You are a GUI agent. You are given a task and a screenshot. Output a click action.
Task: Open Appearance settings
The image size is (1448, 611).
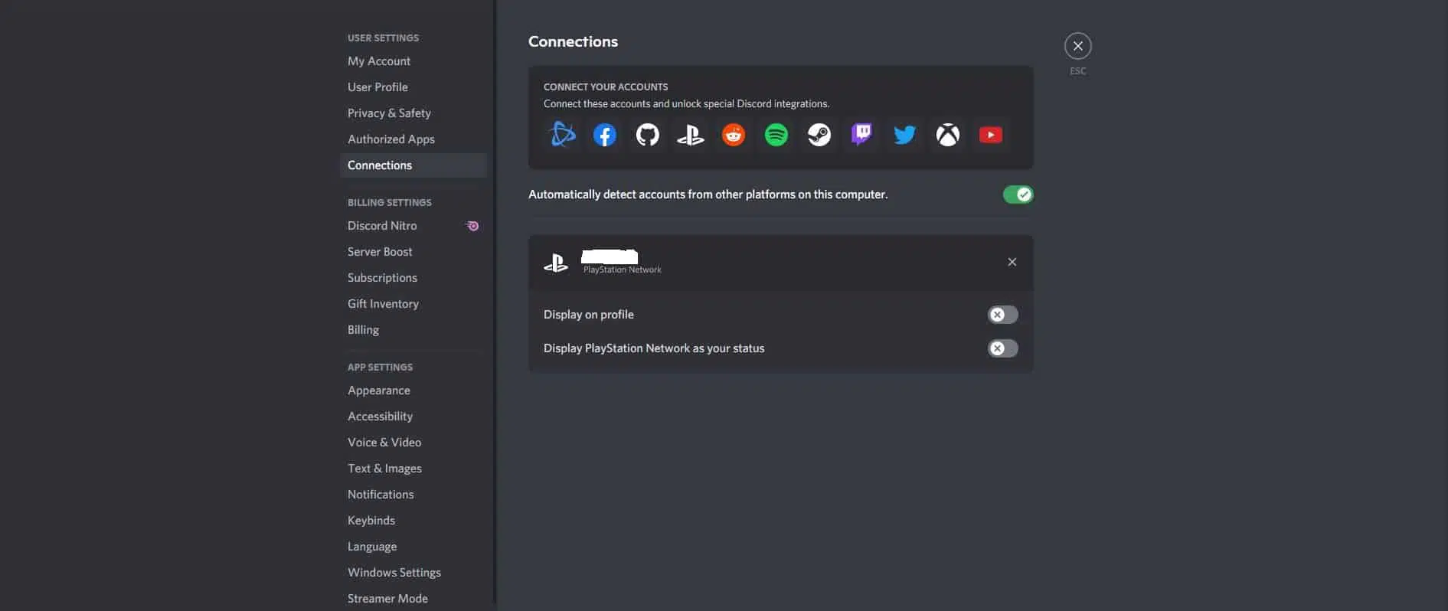pos(413,390)
